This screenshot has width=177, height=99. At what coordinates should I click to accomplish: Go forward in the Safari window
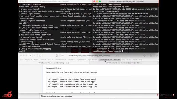pyautogui.click(x=34, y=56)
